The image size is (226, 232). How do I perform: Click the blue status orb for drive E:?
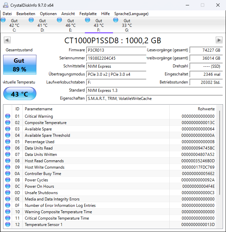pyautogui.click(x=59, y=20)
